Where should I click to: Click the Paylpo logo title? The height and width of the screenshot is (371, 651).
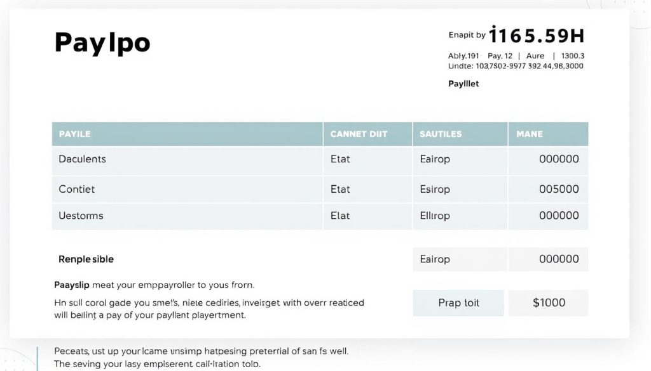[102, 42]
